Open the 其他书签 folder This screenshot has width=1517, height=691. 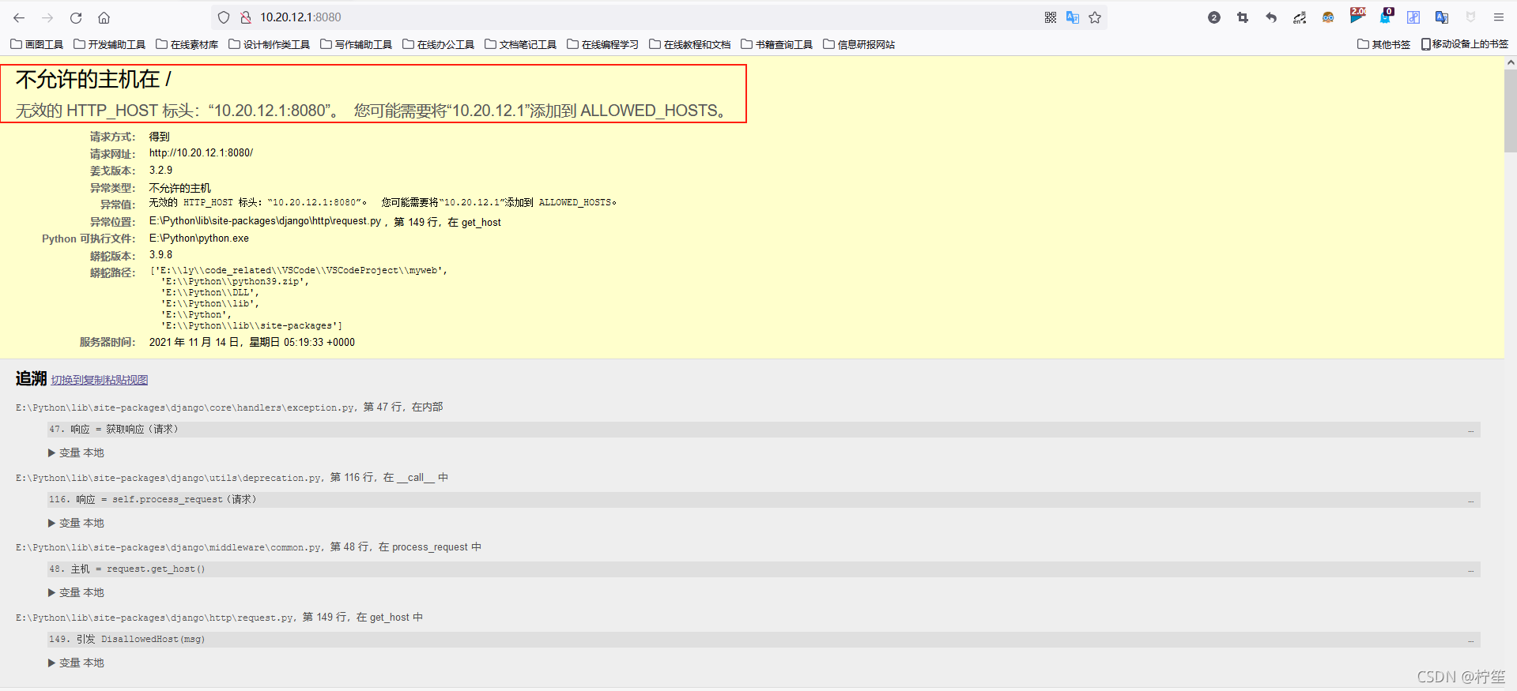[1384, 44]
